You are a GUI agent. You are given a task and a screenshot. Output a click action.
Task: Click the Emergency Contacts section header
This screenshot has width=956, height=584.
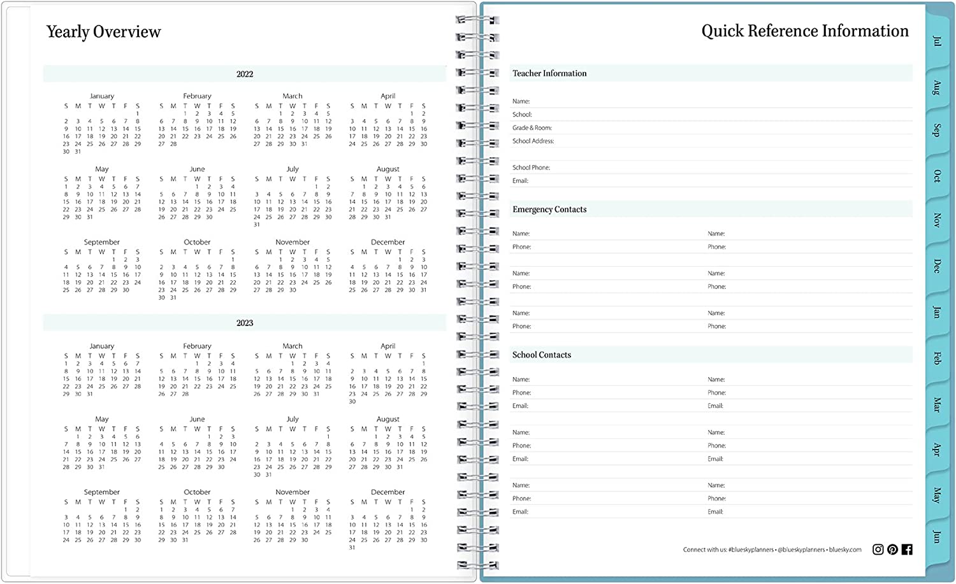(549, 210)
